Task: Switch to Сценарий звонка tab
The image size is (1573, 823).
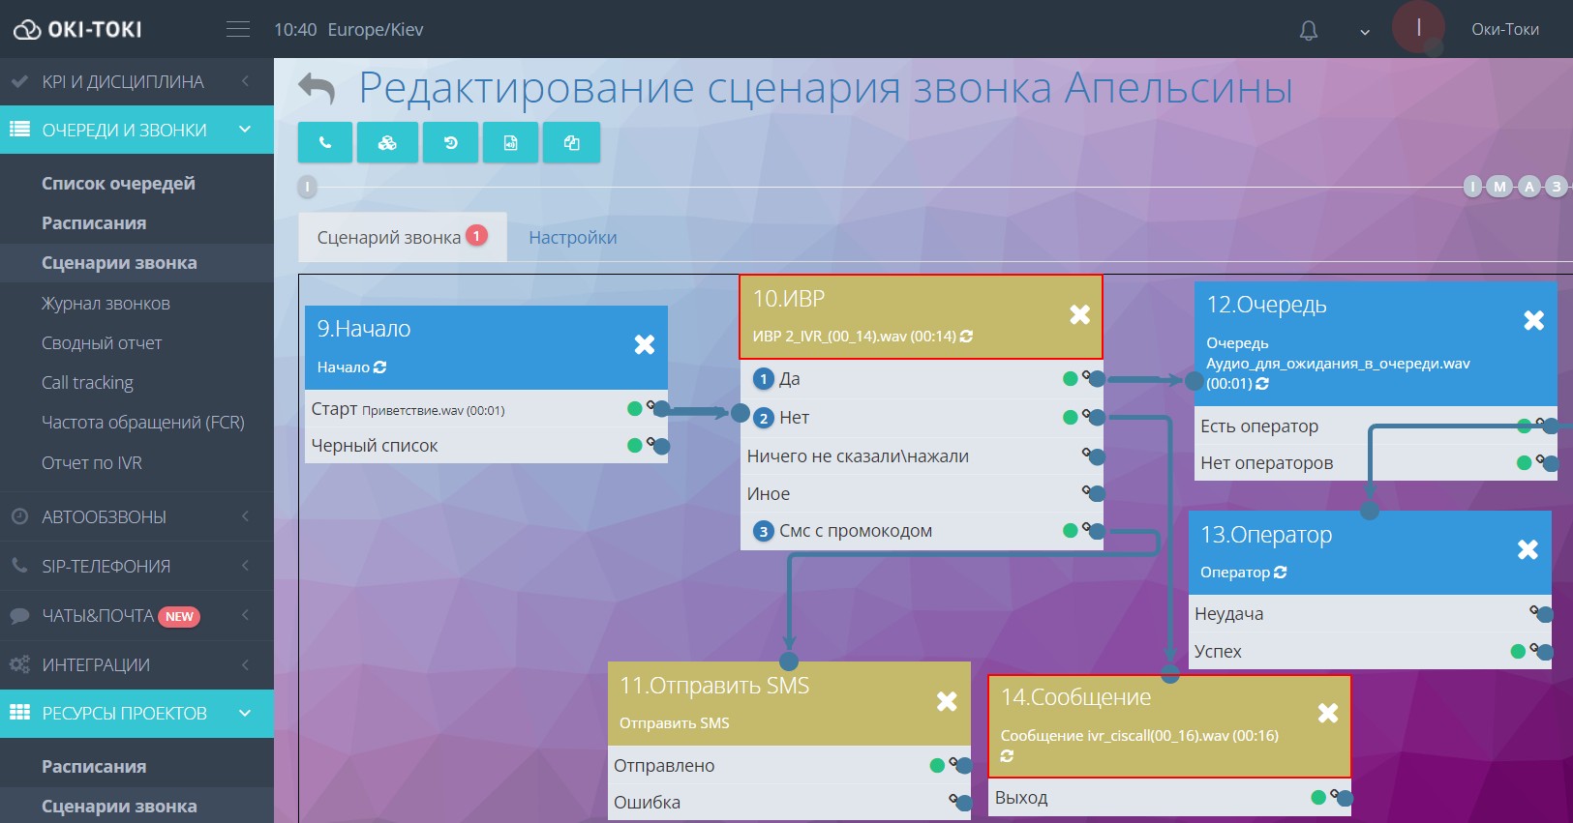Action: point(403,237)
